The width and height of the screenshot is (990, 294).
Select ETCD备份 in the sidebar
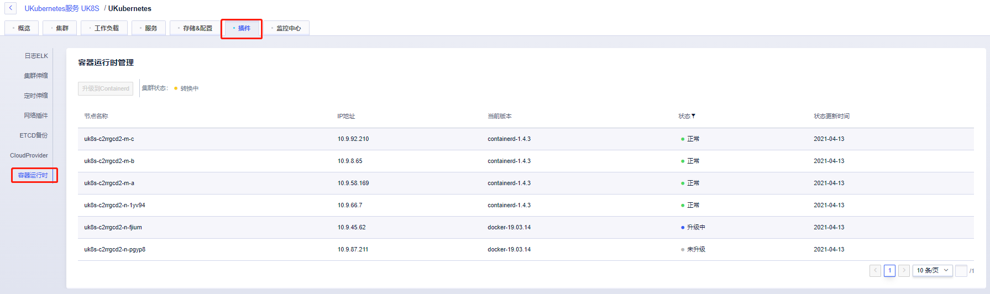pos(34,135)
